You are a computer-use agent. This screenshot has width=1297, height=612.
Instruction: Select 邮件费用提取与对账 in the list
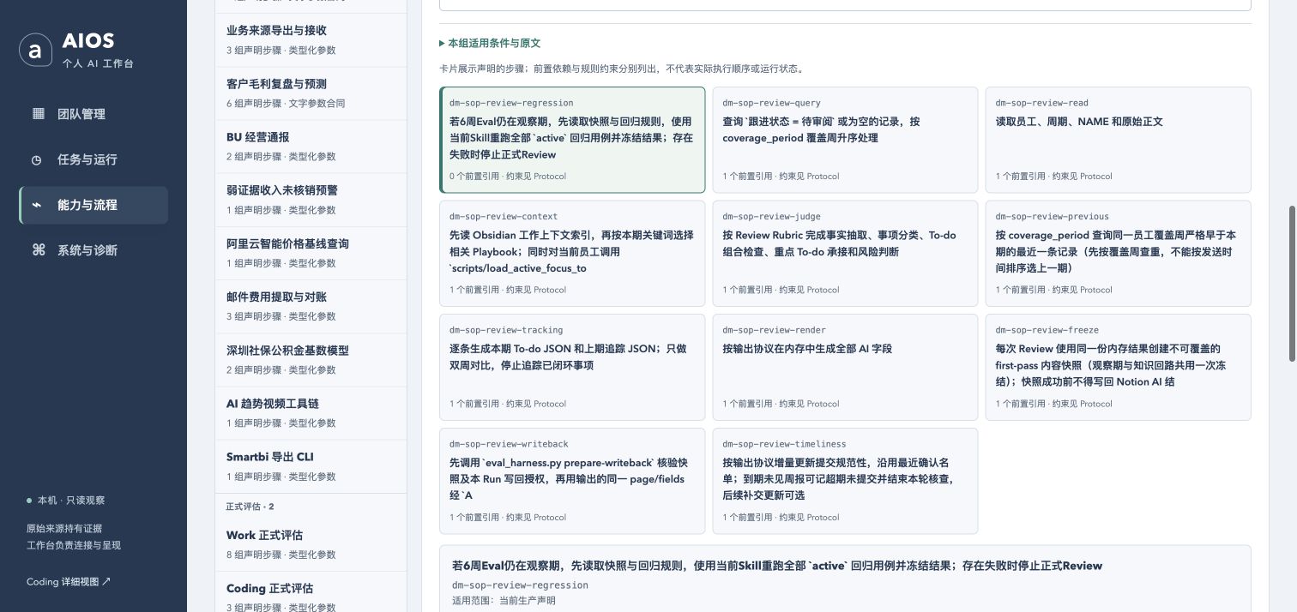click(x=311, y=306)
